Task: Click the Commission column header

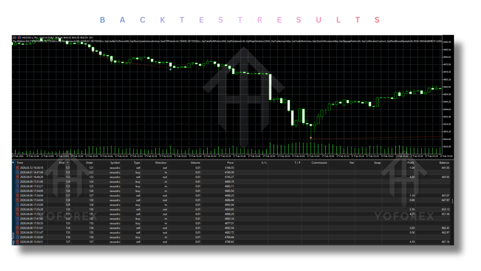Action: click(x=319, y=163)
